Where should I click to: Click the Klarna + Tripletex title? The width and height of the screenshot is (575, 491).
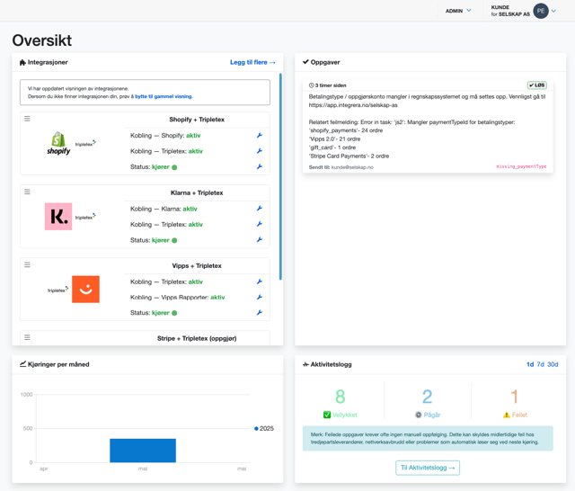coord(197,193)
